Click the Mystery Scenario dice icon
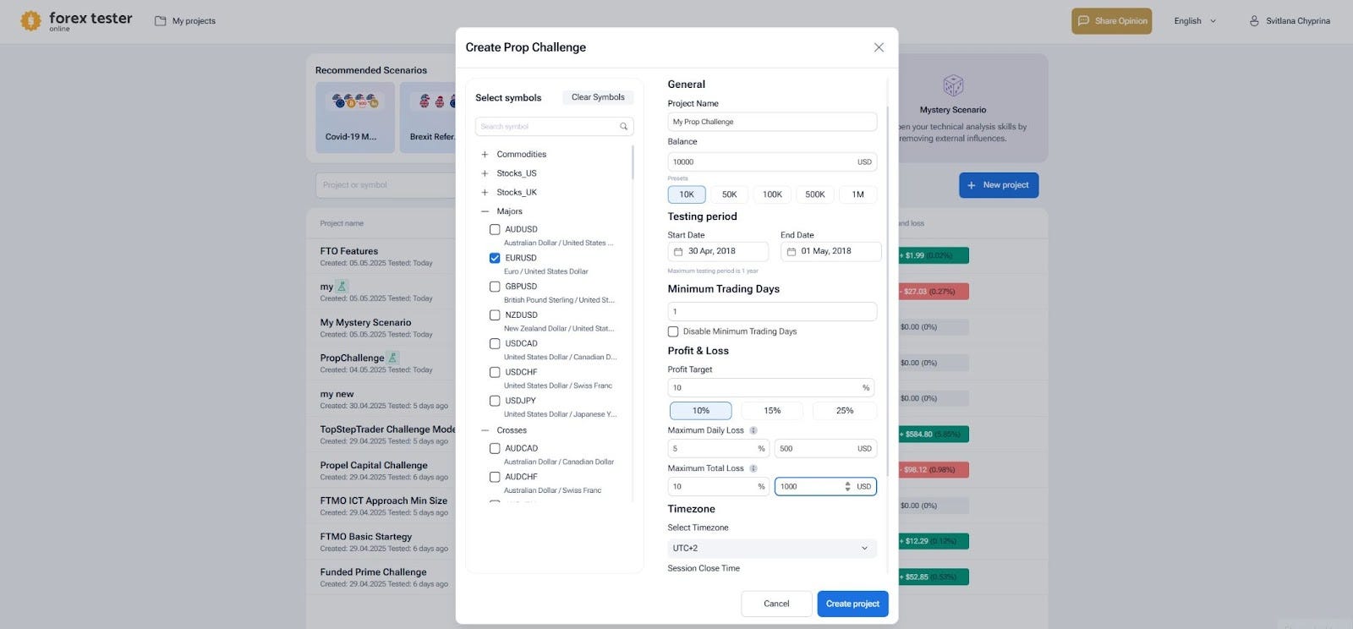The height and width of the screenshot is (629, 1353). point(953,85)
